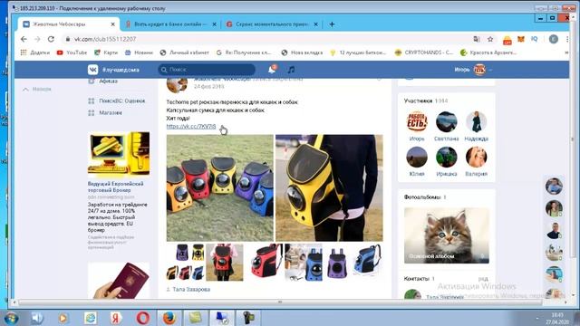Click the translate page icon in address bar
Screen dimensions: 580x326
pyautogui.click(x=477, y=39)
